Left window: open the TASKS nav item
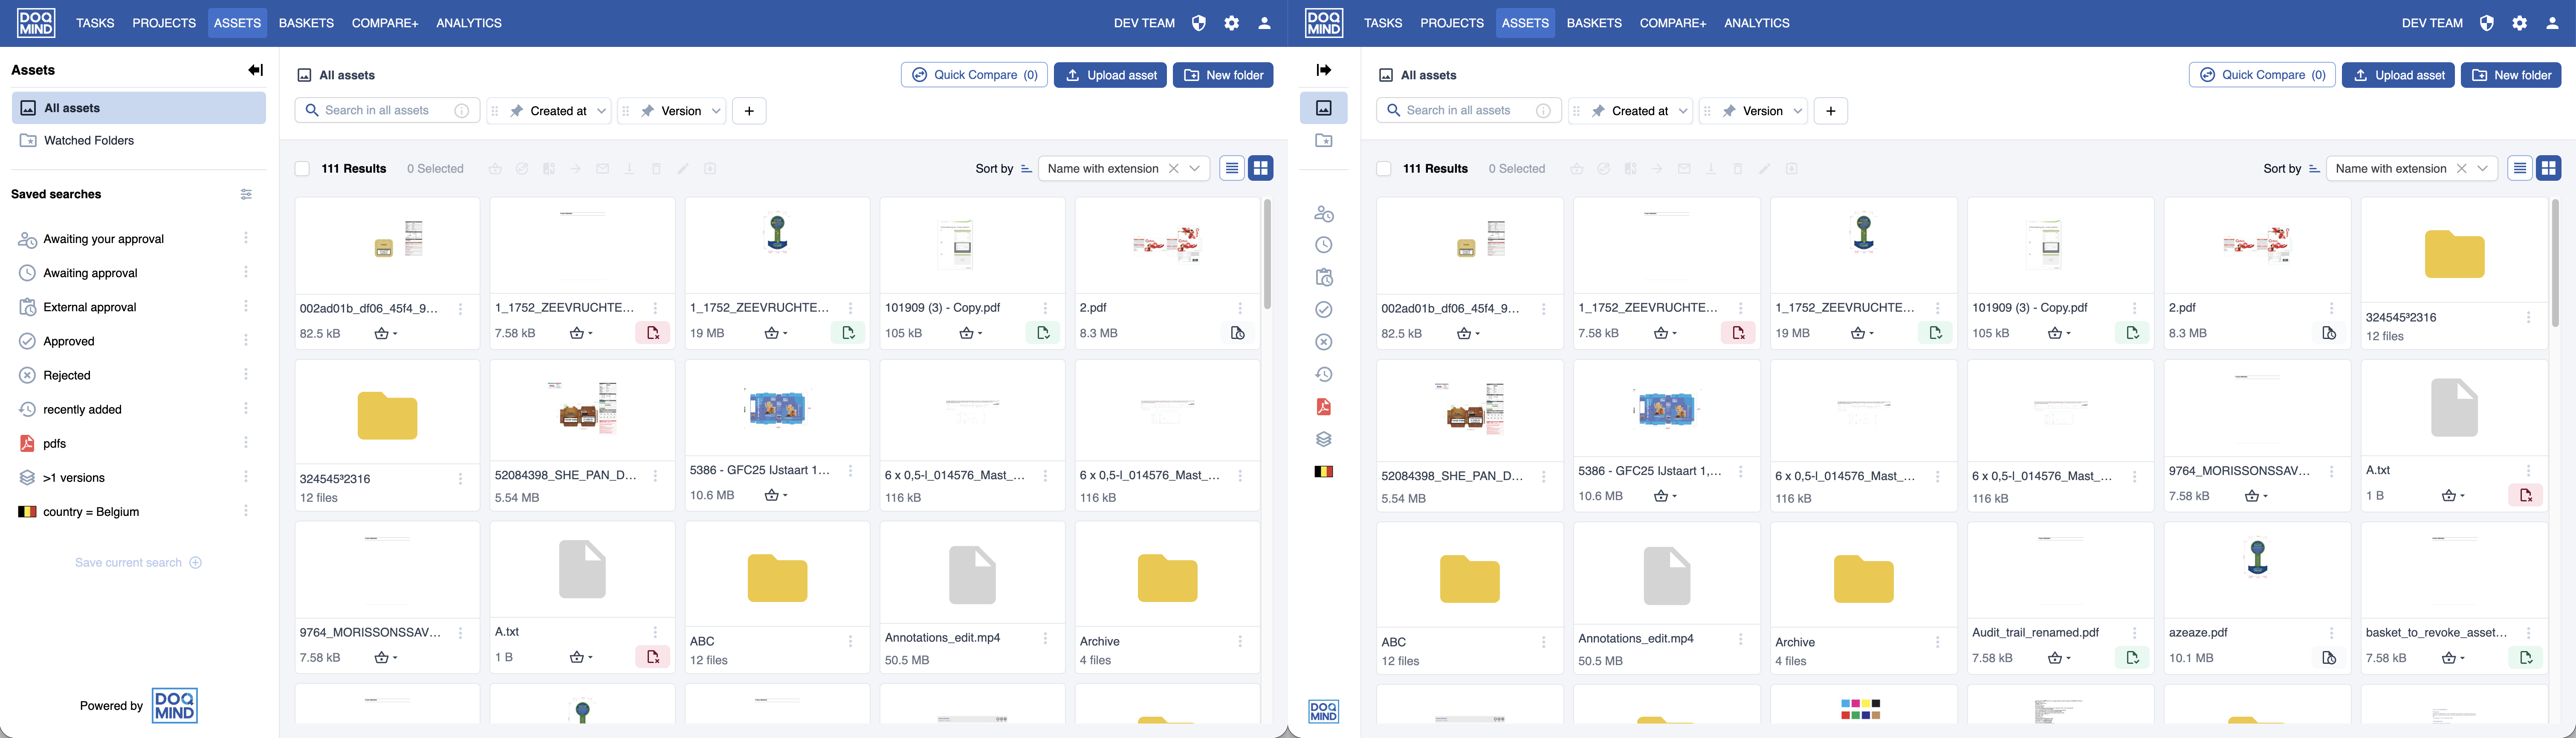Viewport: 2576px width, 738px height. pyautogui.click(x=95, y=23)
